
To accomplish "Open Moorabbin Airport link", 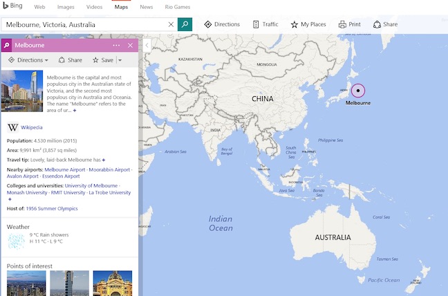I will point(109,169).
